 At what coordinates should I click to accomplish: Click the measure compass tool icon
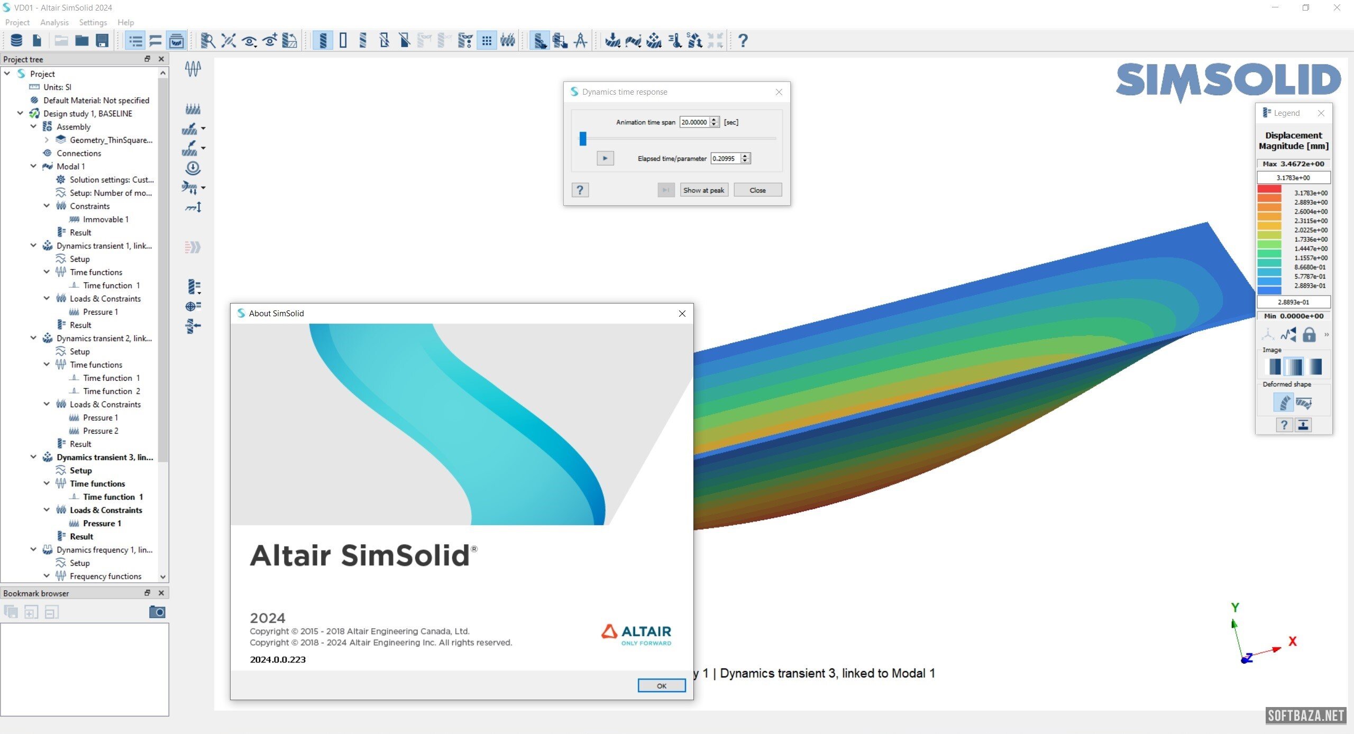581,41
